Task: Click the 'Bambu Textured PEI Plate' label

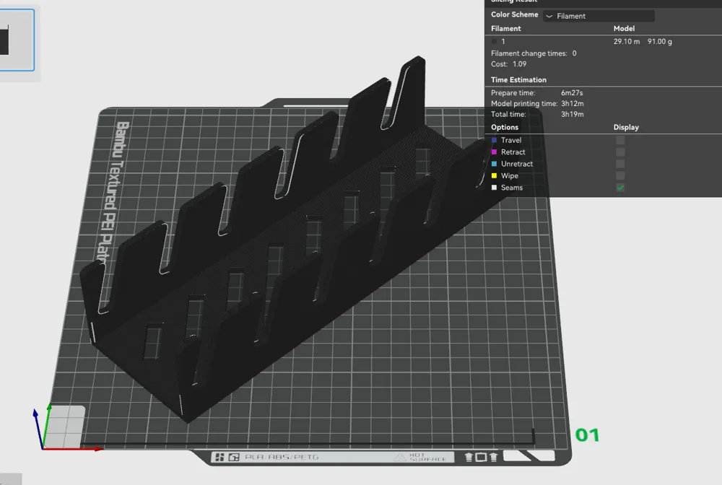Action: click(115, 193)
